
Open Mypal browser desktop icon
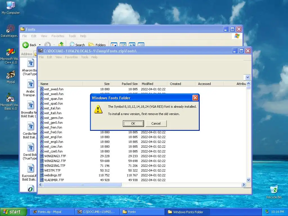coord(11,77)
